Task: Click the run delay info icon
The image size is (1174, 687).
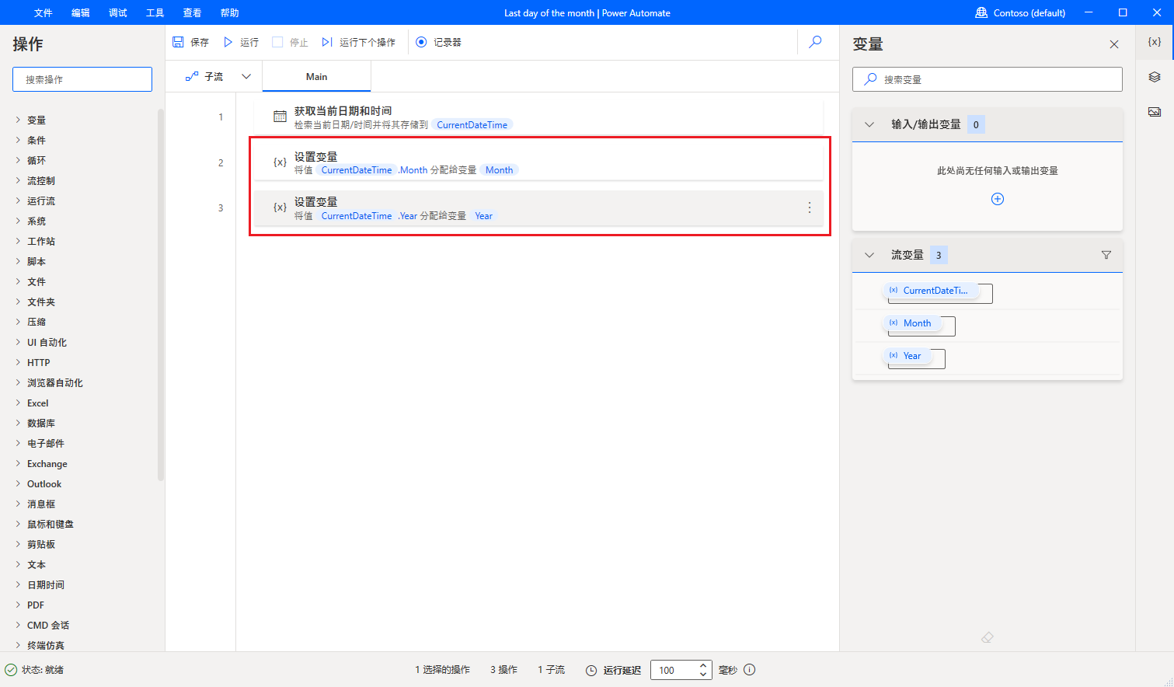Action: pos(750,670)
